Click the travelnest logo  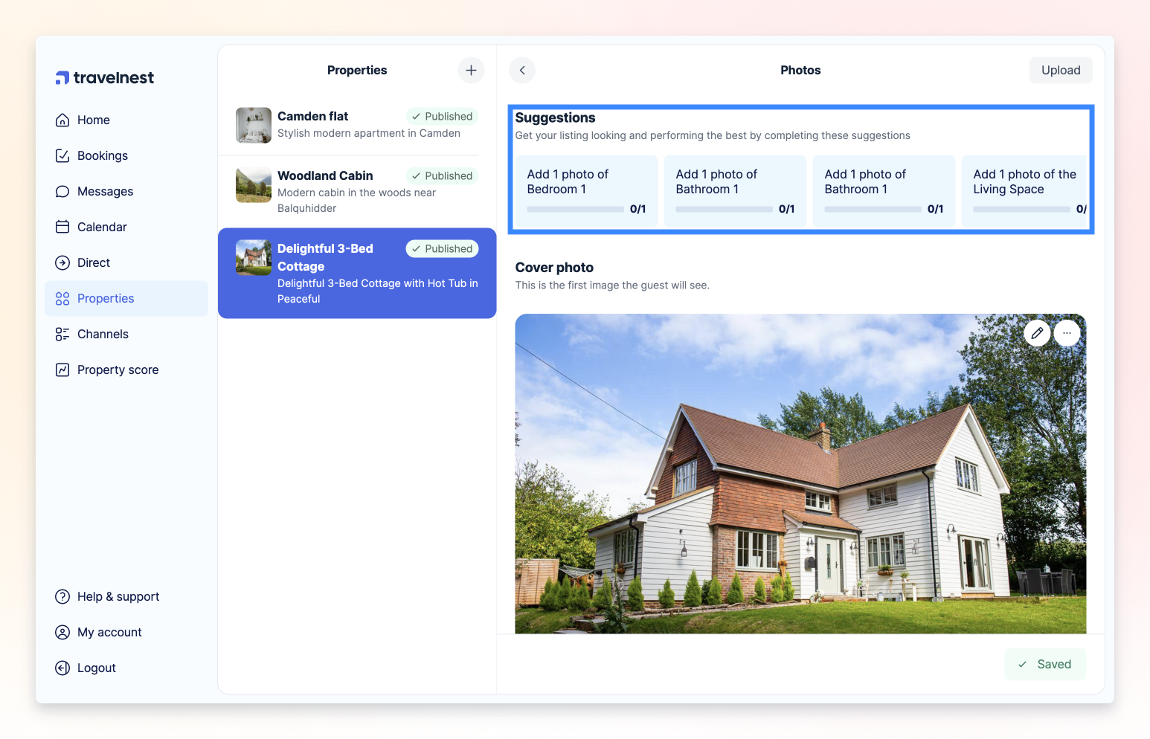[105, 78]
